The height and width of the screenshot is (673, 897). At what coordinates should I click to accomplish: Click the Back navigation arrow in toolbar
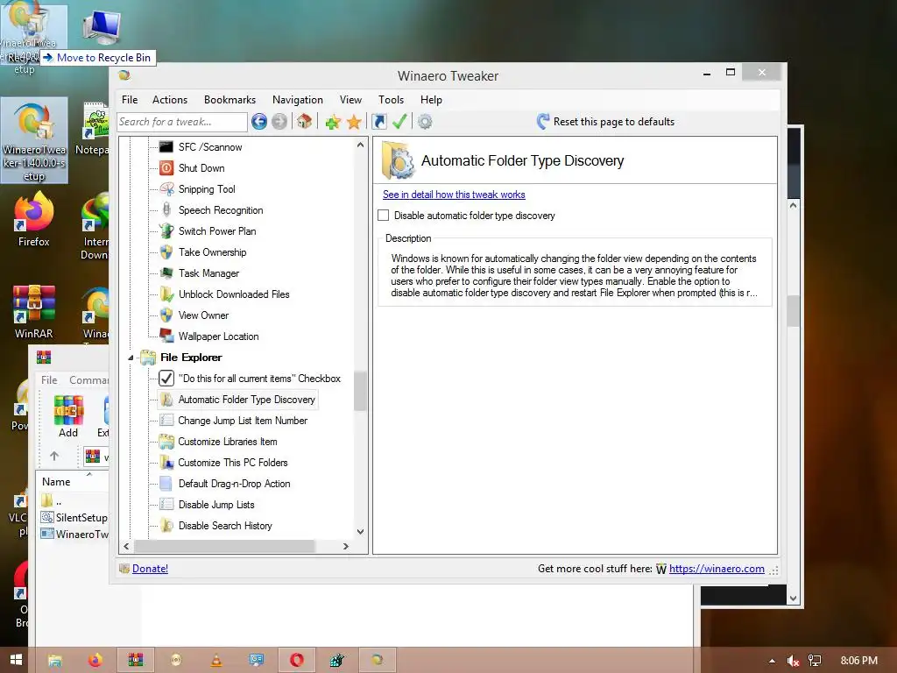[x=259, y=121]
